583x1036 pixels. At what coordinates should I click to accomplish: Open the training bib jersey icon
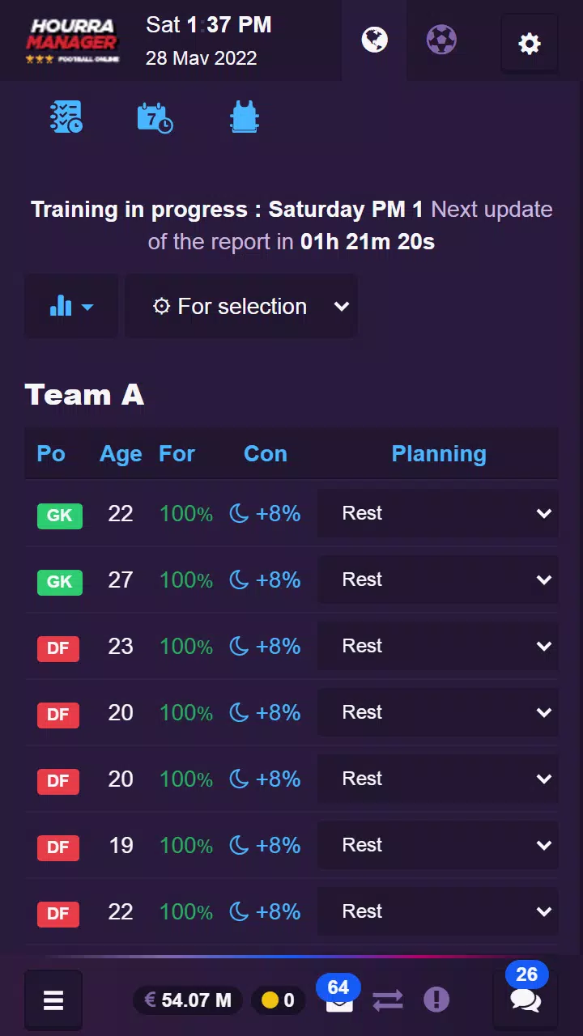(244, 118)
